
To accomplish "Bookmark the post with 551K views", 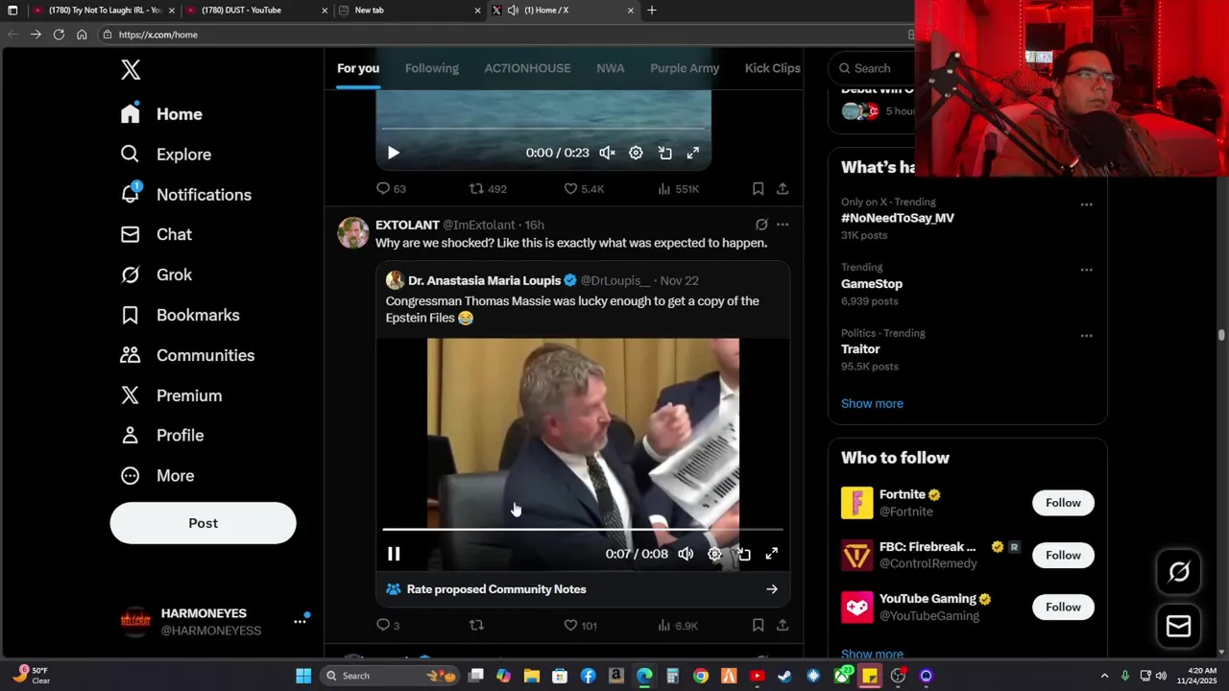I will 758,189.
